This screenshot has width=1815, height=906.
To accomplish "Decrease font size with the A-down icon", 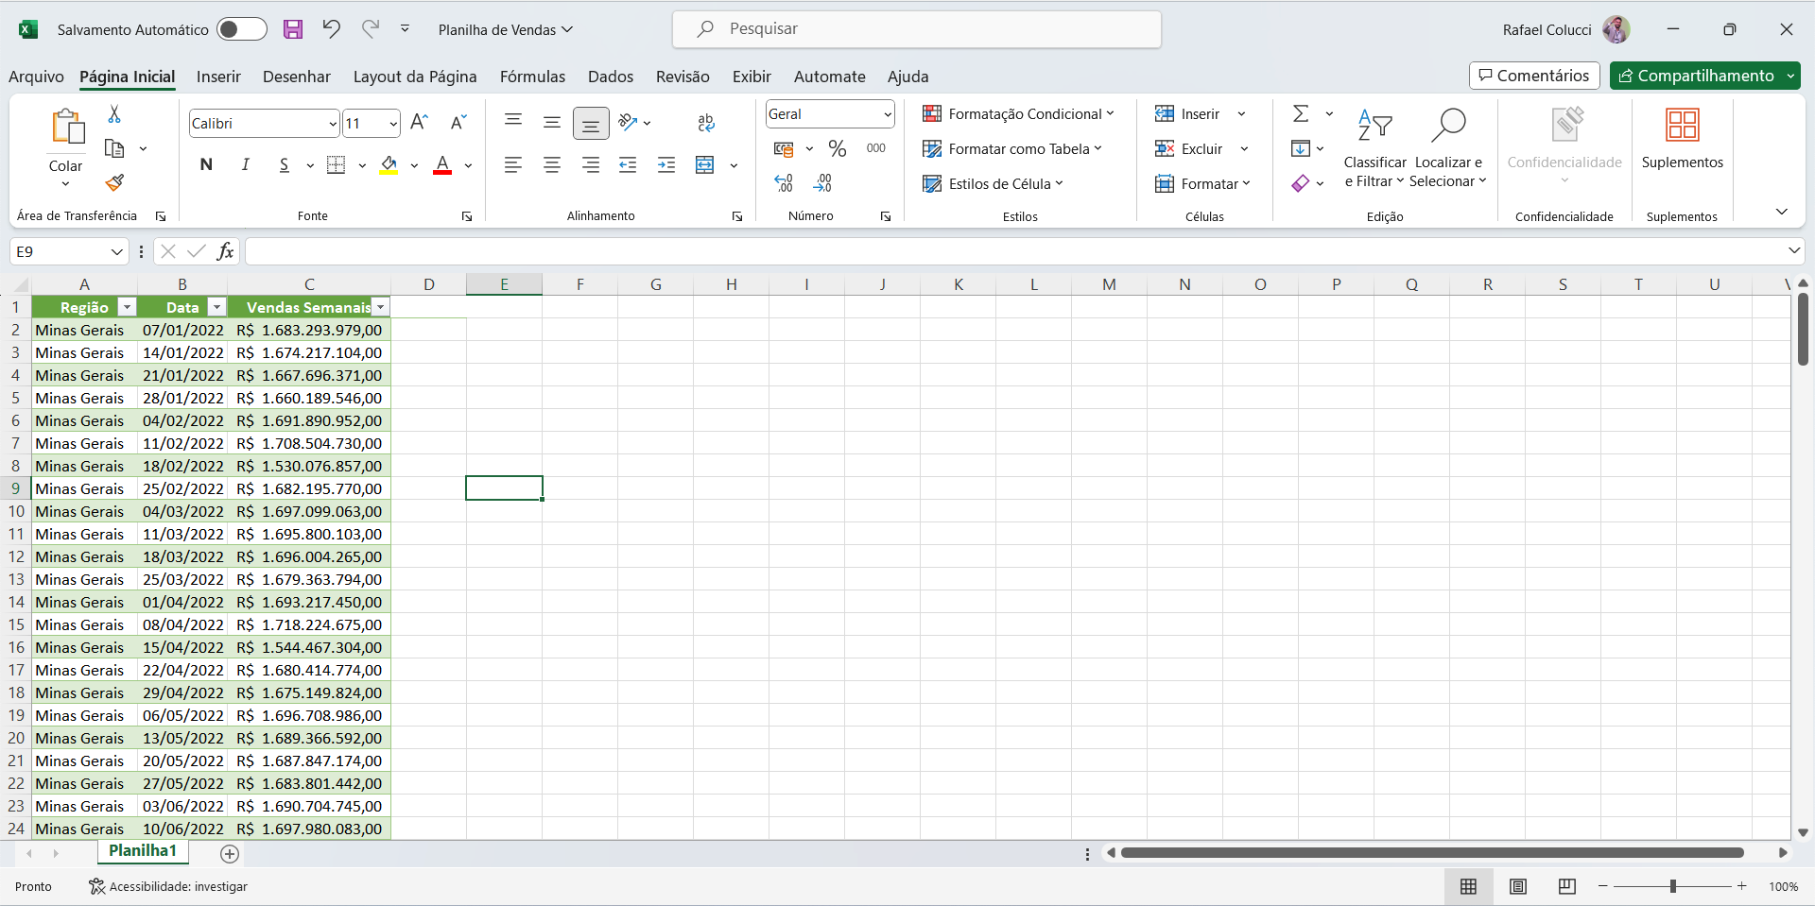I will click(x=458, y=123).
